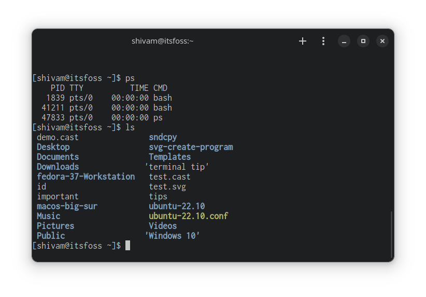426x297 pixels.
Task: Click the sndcpy entry in listing
Action: tap(163, 137)
